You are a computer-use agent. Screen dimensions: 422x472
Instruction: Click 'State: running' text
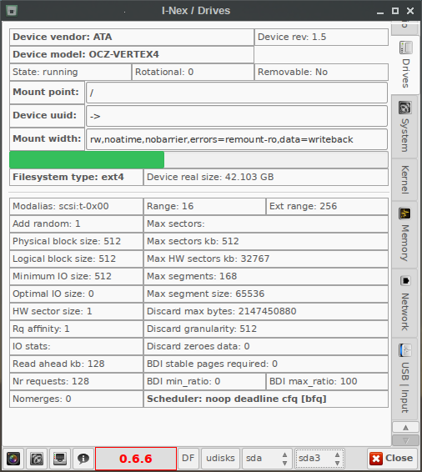click(x=45, y=73)
